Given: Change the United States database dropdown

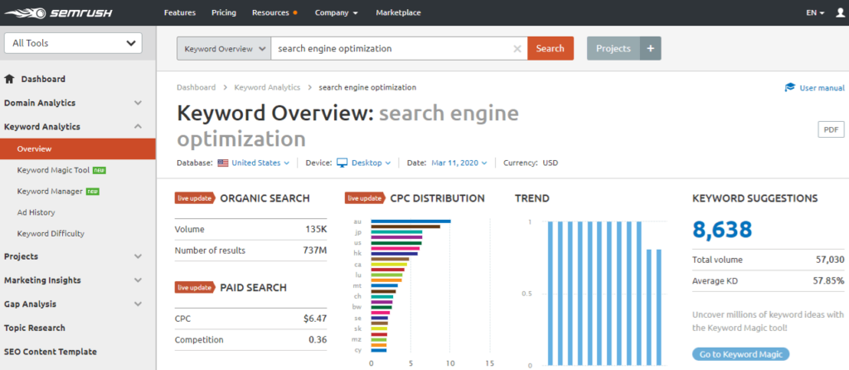Looking at the screenshot, I should (x=260, y=163).
